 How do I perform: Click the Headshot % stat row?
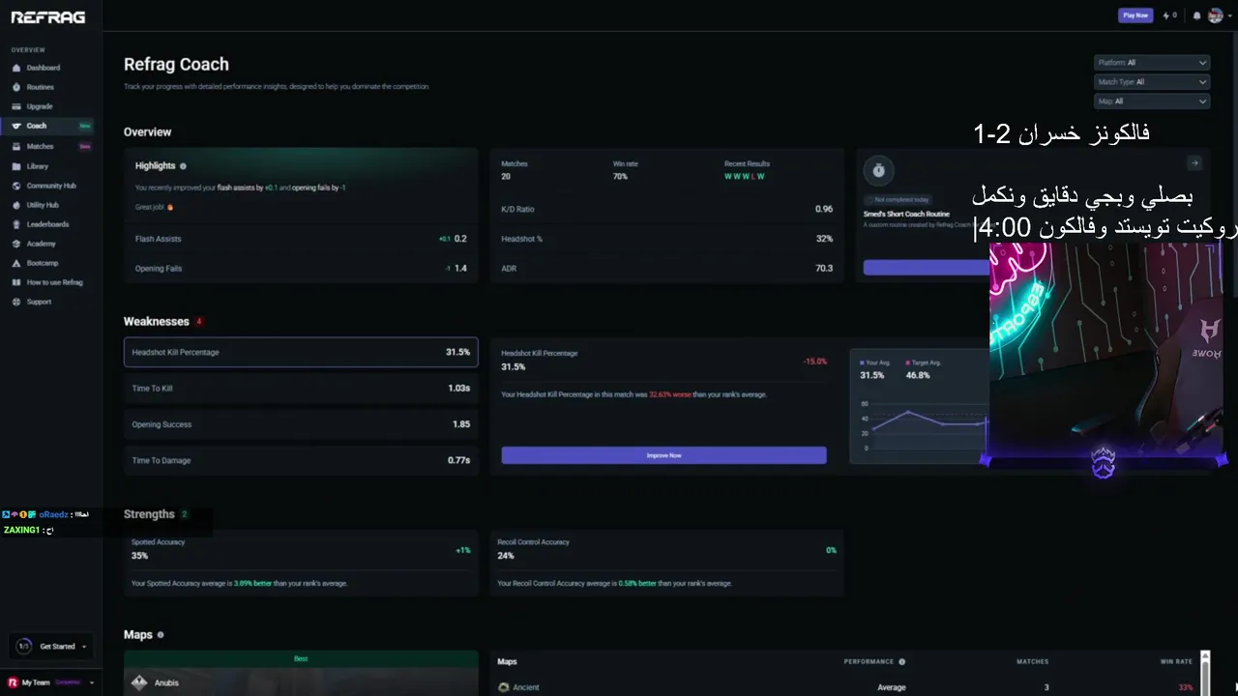click(x=666, y=239)
